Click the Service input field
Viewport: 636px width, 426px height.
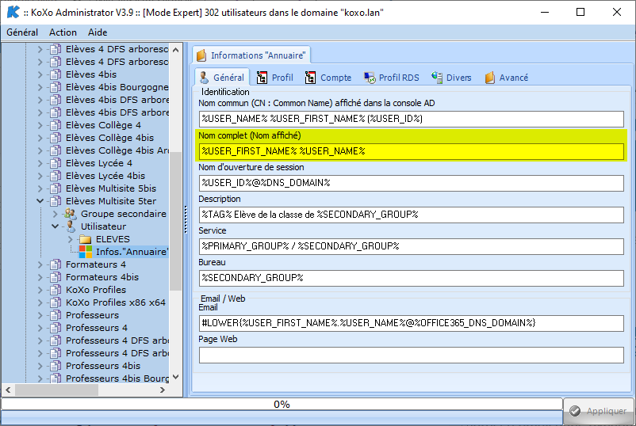pos(412,246)
